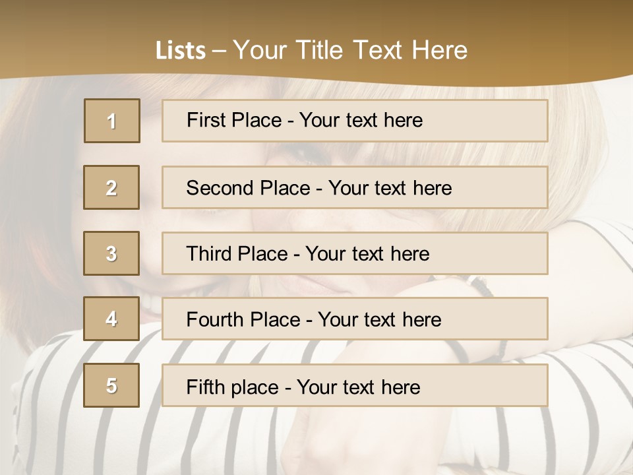Click the word Fifth in list
This screenshot has height=475, width=633.
pyautogui.click(x=204, y=387)
